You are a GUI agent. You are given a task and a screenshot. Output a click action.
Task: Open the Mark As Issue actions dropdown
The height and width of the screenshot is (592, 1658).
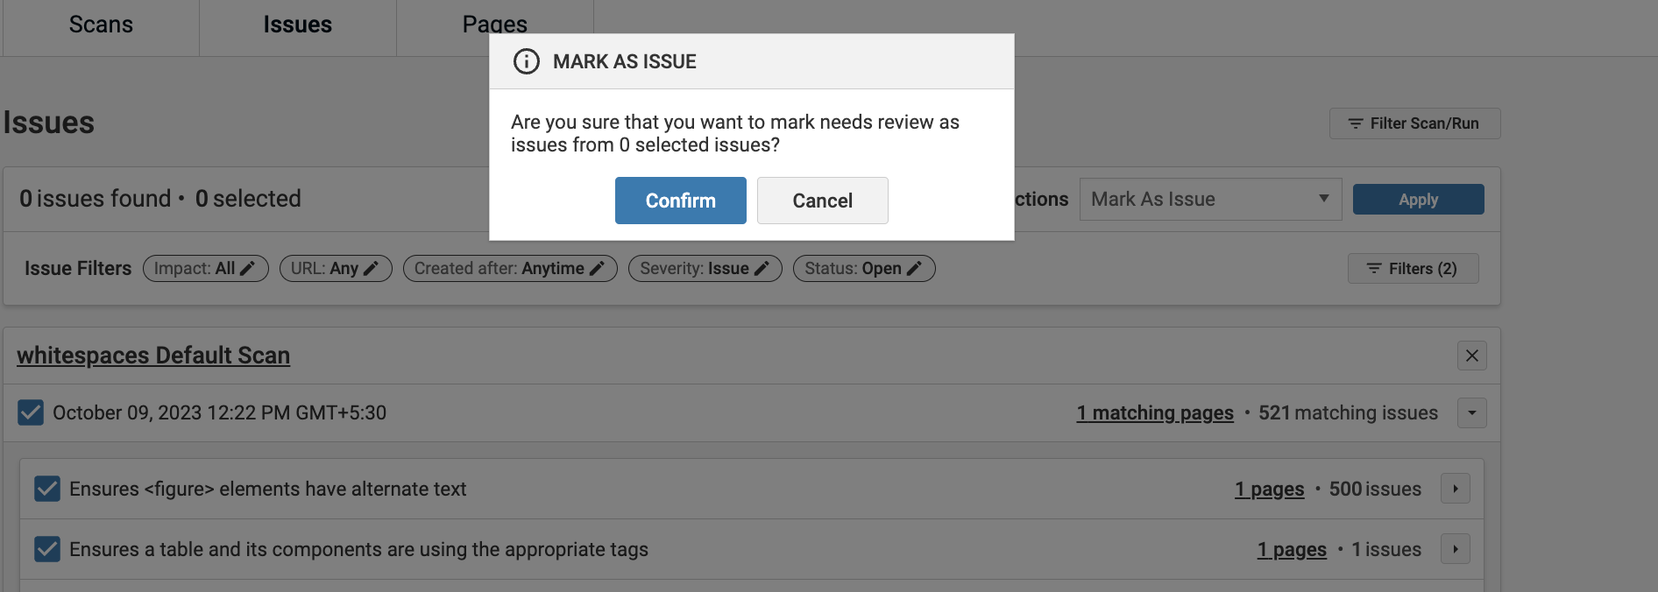(1209, 200)
